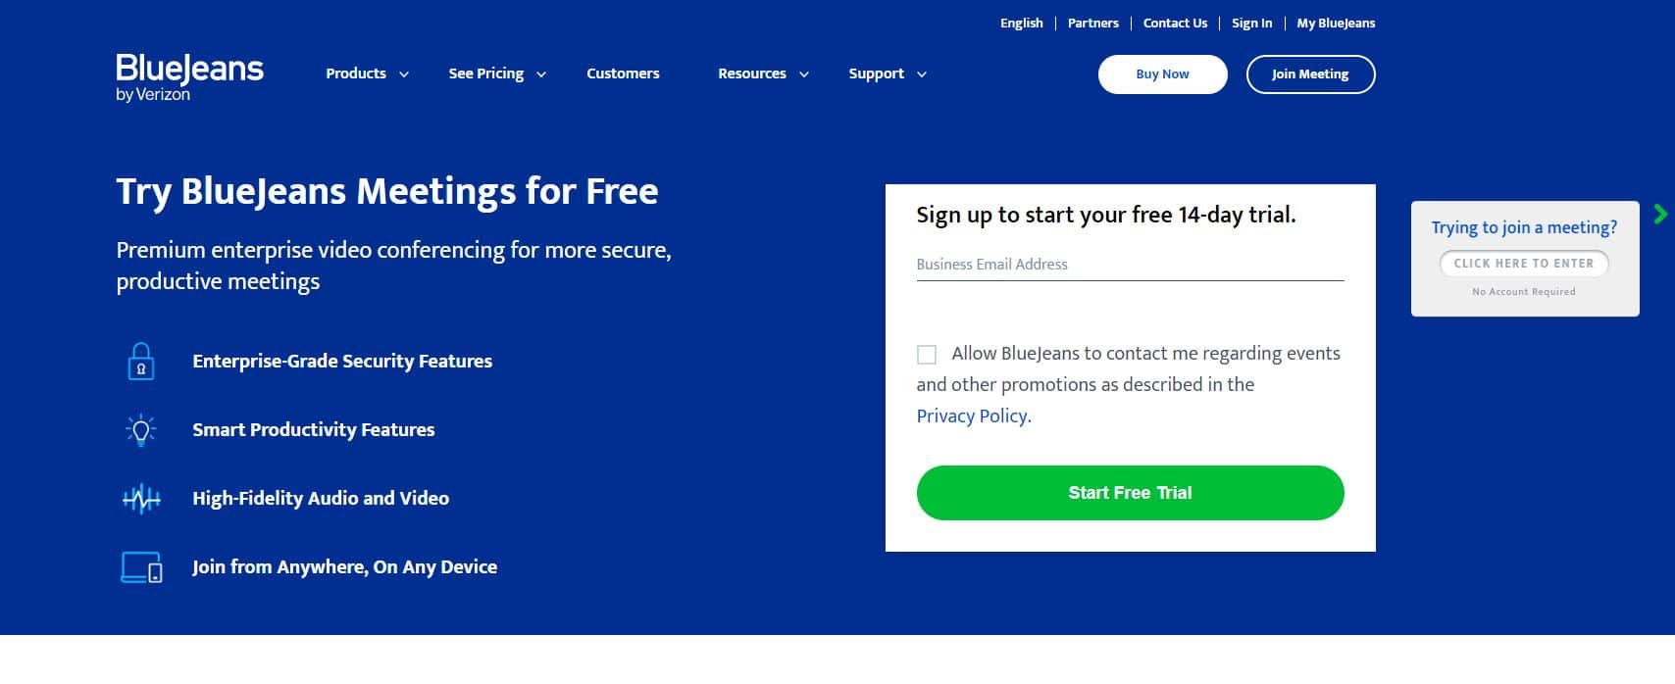Screen dimensions: 1675x684
Task: Check the allow BlueJeans contact checkbox
Action: (927, 354)
